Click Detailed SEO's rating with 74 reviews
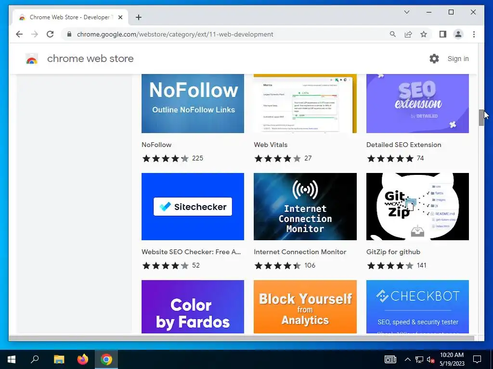This screenshot has height=369, width=493. tap(395, 159)
